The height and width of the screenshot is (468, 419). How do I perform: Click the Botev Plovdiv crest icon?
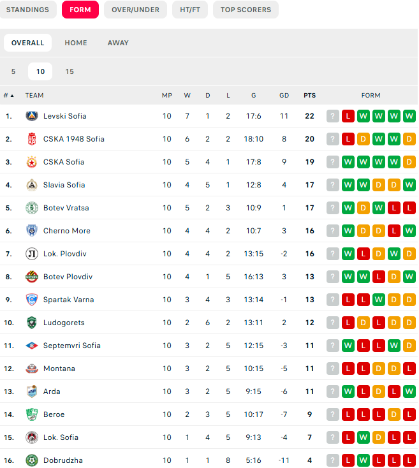pyautogui.click(x=32, y=277)
